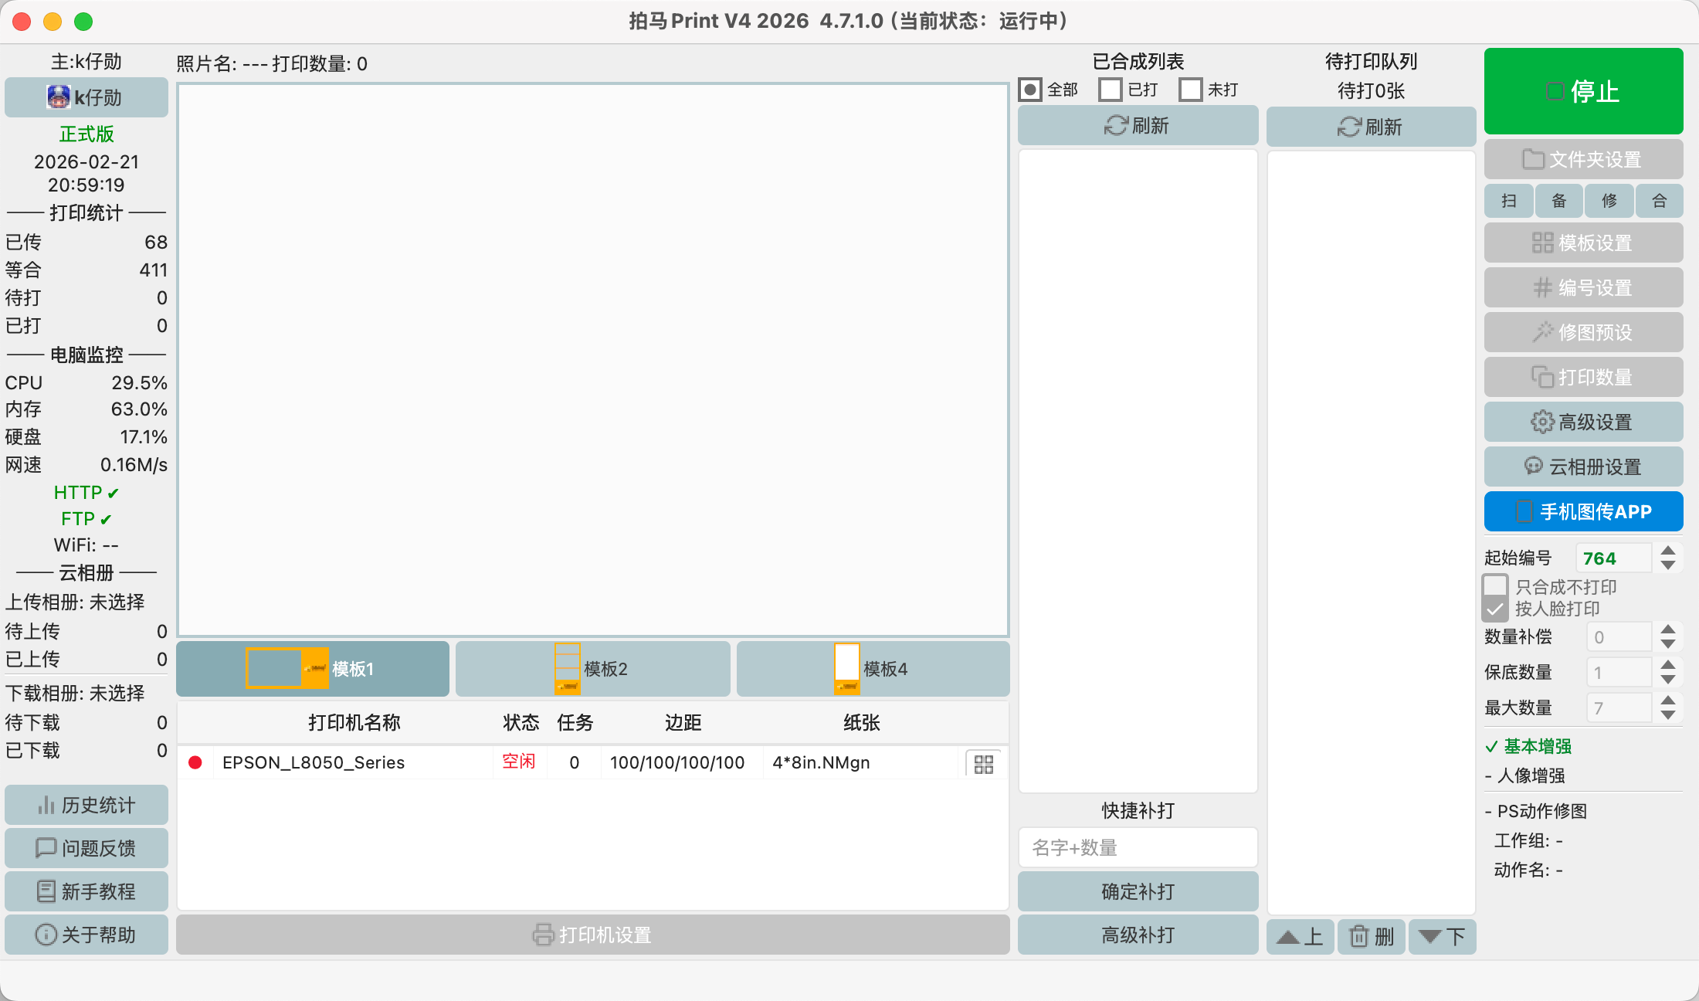Click the printer grid layout icon

click(983, 764)
